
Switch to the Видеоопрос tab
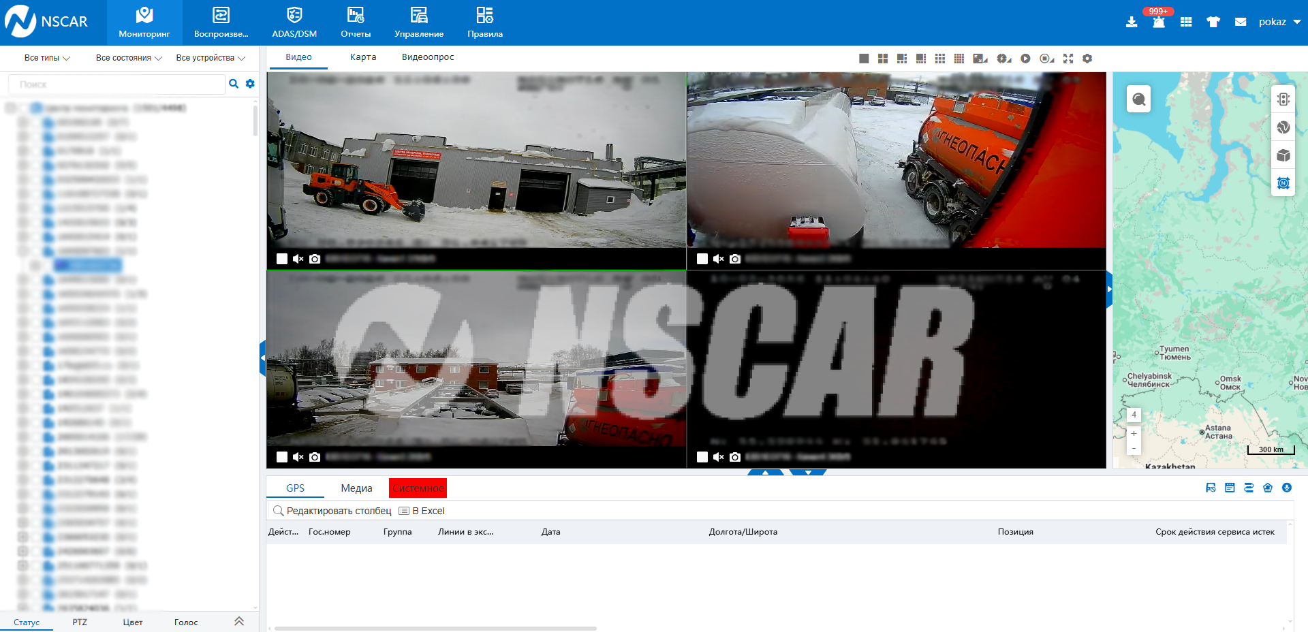pos(428,57)
